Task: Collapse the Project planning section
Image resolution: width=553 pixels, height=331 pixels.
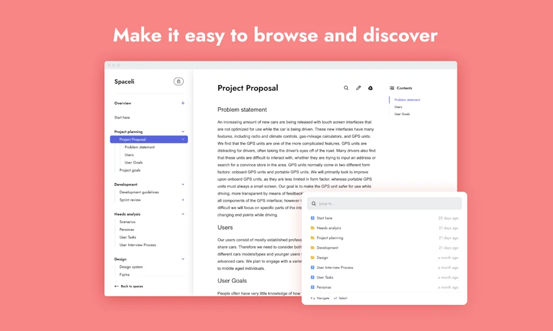Action: (183, 131)
